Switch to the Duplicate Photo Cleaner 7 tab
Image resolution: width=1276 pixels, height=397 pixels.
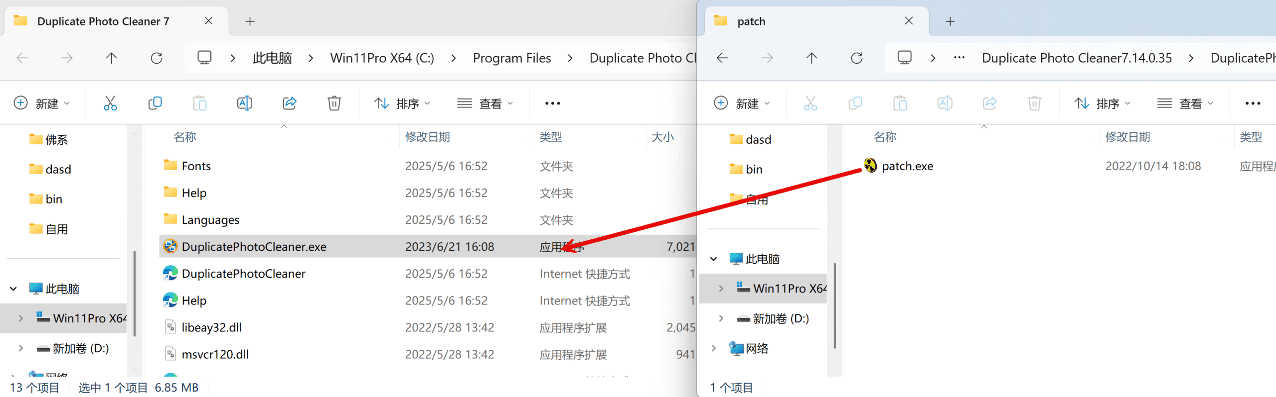(103, 21)
